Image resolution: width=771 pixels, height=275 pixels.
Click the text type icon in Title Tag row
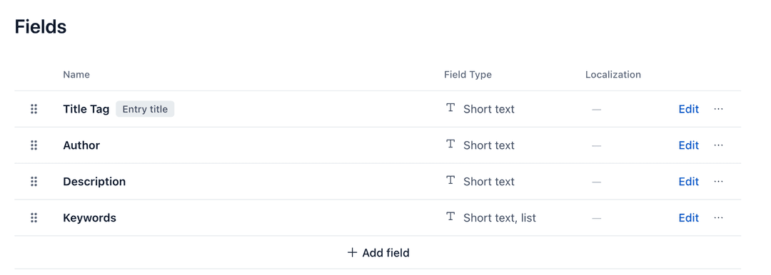point(450,108)
